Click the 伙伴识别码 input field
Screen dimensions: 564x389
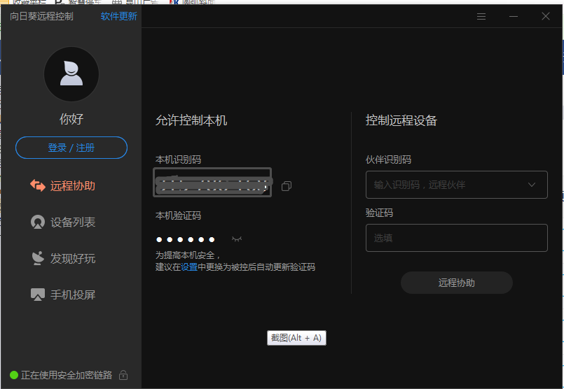tap(456, 185)
